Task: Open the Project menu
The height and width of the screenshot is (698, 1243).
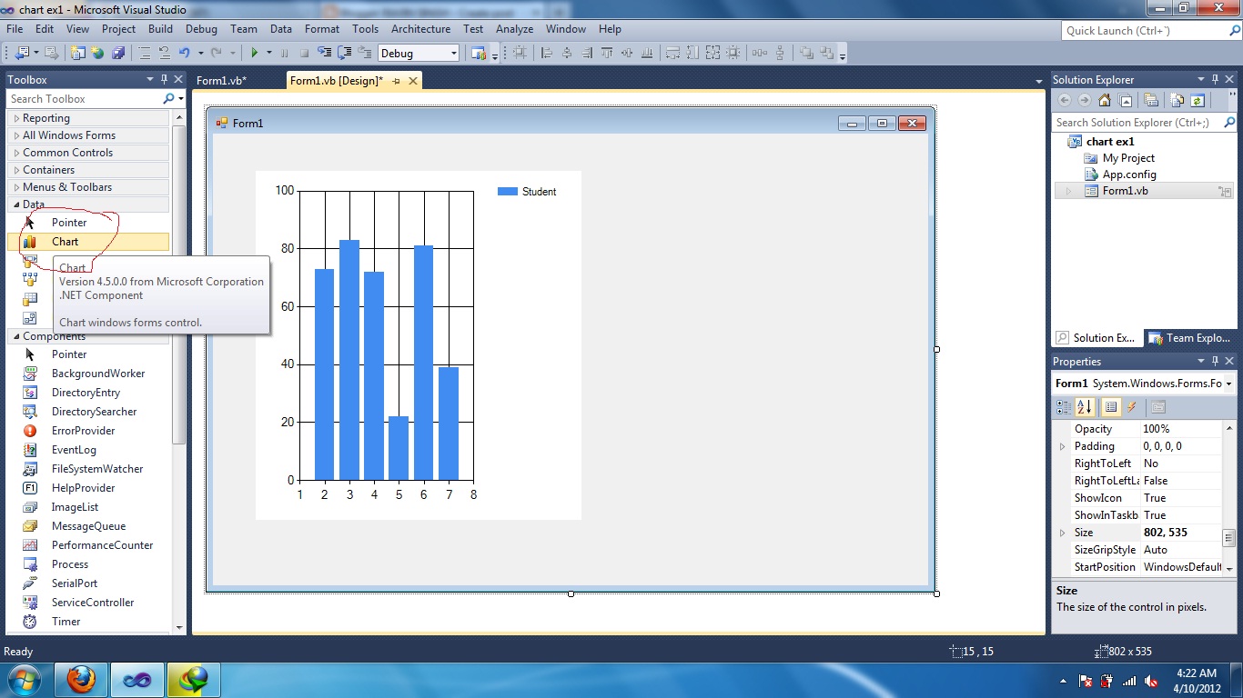Action: point(118,29)
